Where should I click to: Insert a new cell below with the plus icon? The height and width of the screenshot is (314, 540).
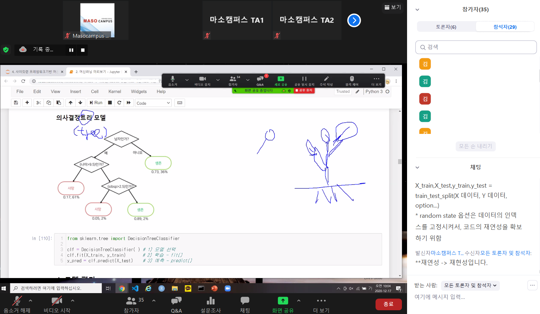pos(27,103)
